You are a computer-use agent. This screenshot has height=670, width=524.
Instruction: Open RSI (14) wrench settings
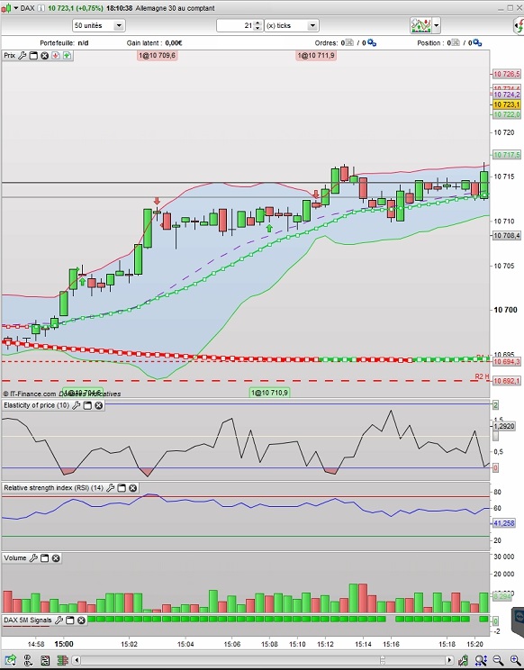click(x=110, y=488)
